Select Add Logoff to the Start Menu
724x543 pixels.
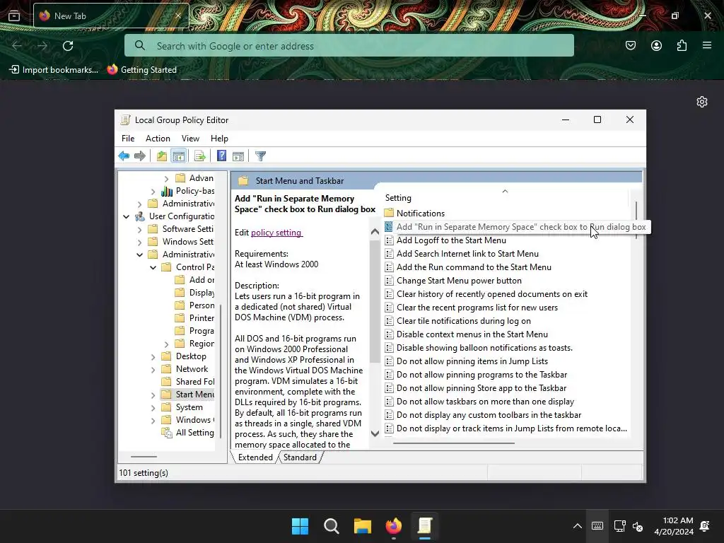(451, 240)
